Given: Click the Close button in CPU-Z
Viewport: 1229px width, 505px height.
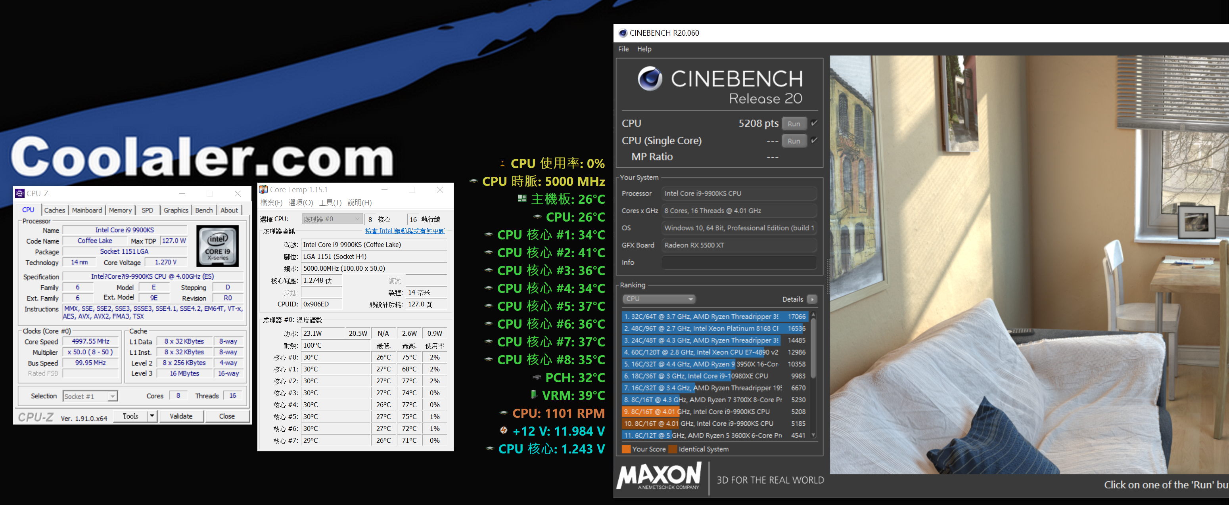Looking at the screenshot, I should pyautogui.click(x=227, y=416).
